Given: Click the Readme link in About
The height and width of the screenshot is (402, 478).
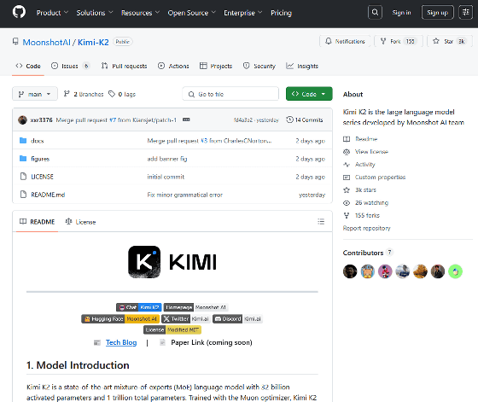Looking at the screenshot, I should pos(360,139).
